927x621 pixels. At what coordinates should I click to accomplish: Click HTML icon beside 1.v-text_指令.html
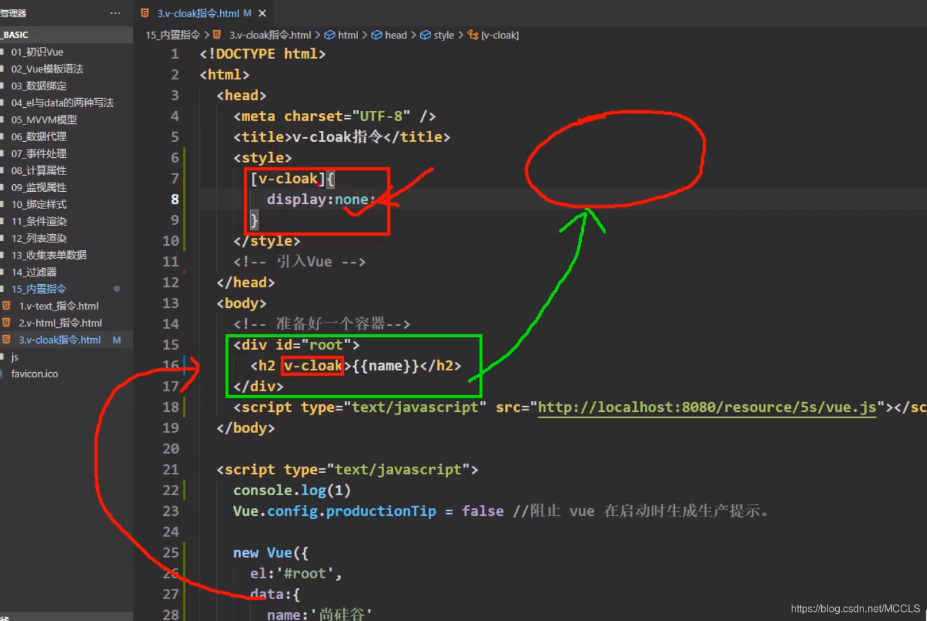click(6, 306)
